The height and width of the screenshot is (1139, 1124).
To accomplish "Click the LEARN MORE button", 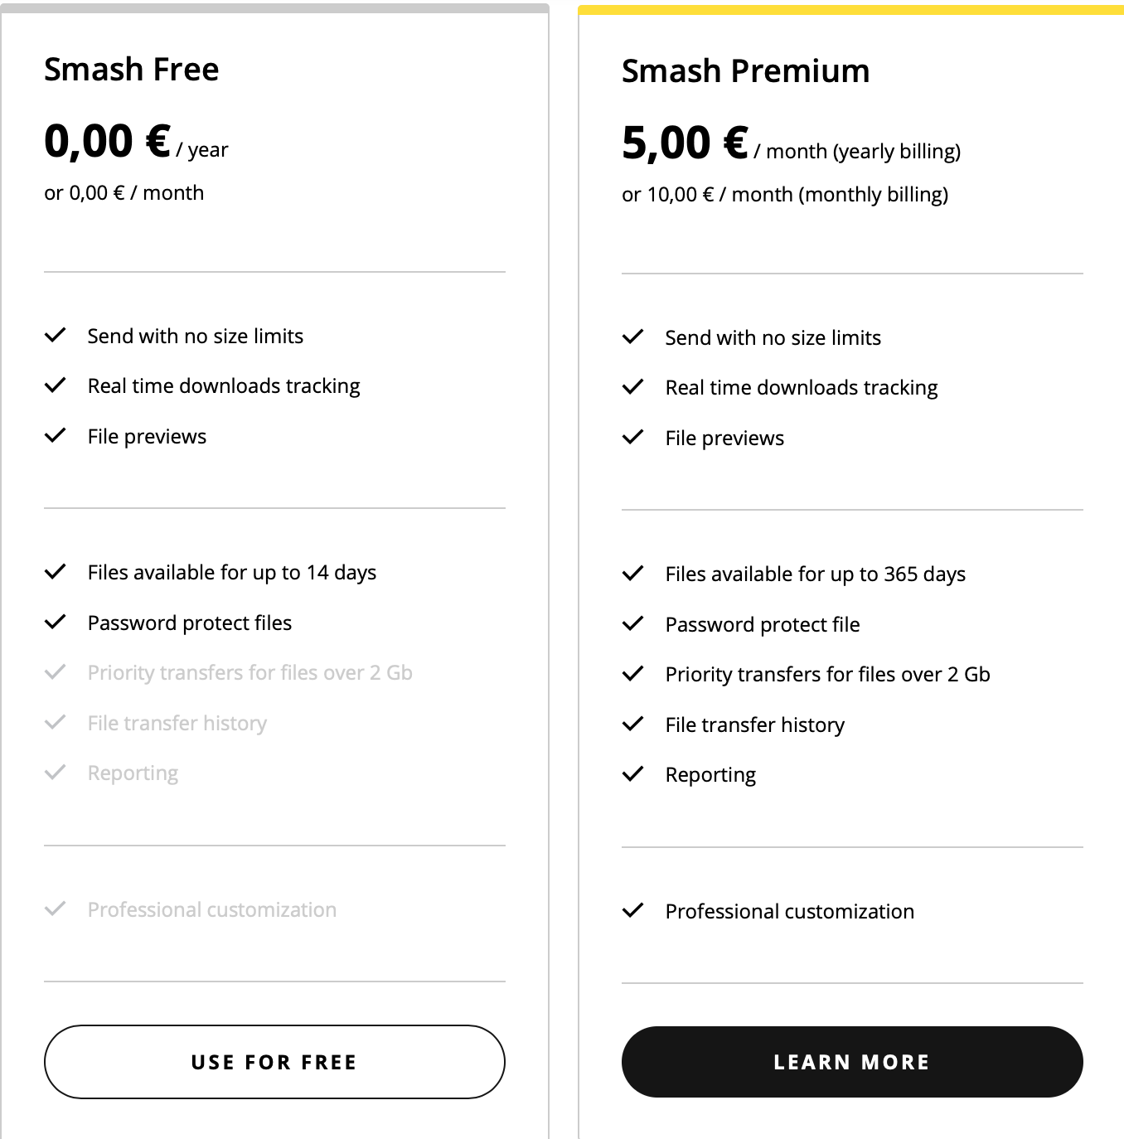I will (x=851, y=1062).
